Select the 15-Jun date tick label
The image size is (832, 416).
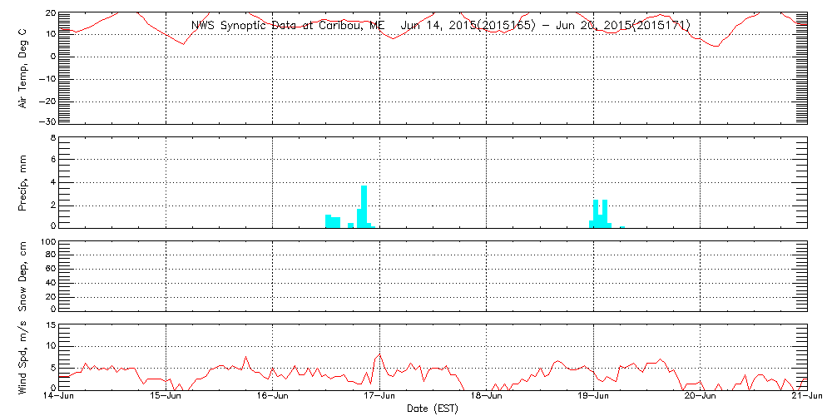point(166,398)
